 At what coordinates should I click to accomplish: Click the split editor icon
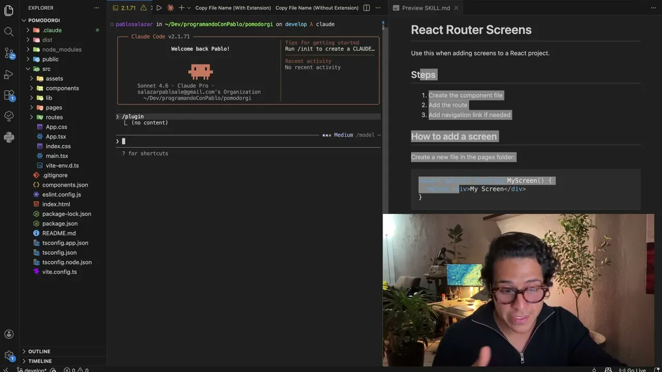pyautogui.click(x=367, y=8)
